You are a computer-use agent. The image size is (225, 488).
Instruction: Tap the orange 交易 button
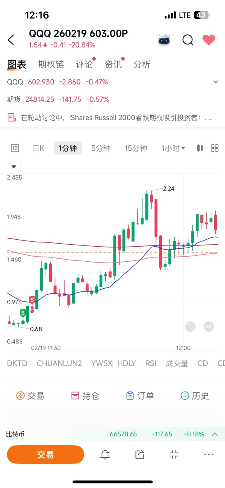click(x=45, y=454)
